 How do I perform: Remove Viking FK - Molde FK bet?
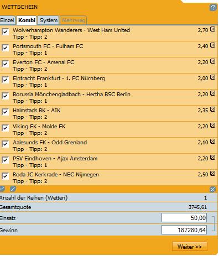[x=213, y=126]
